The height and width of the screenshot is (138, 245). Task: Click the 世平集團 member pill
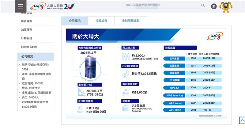click(x=174, y=59)
